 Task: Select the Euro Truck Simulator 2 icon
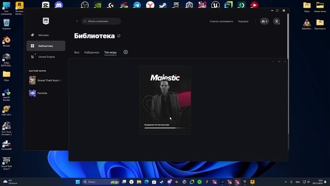7,129
